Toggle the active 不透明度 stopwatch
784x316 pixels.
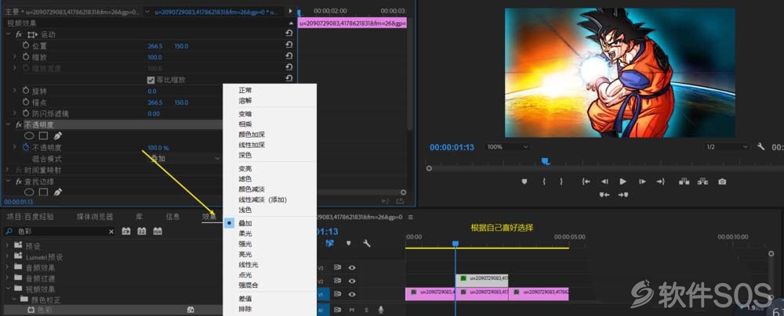26,147
